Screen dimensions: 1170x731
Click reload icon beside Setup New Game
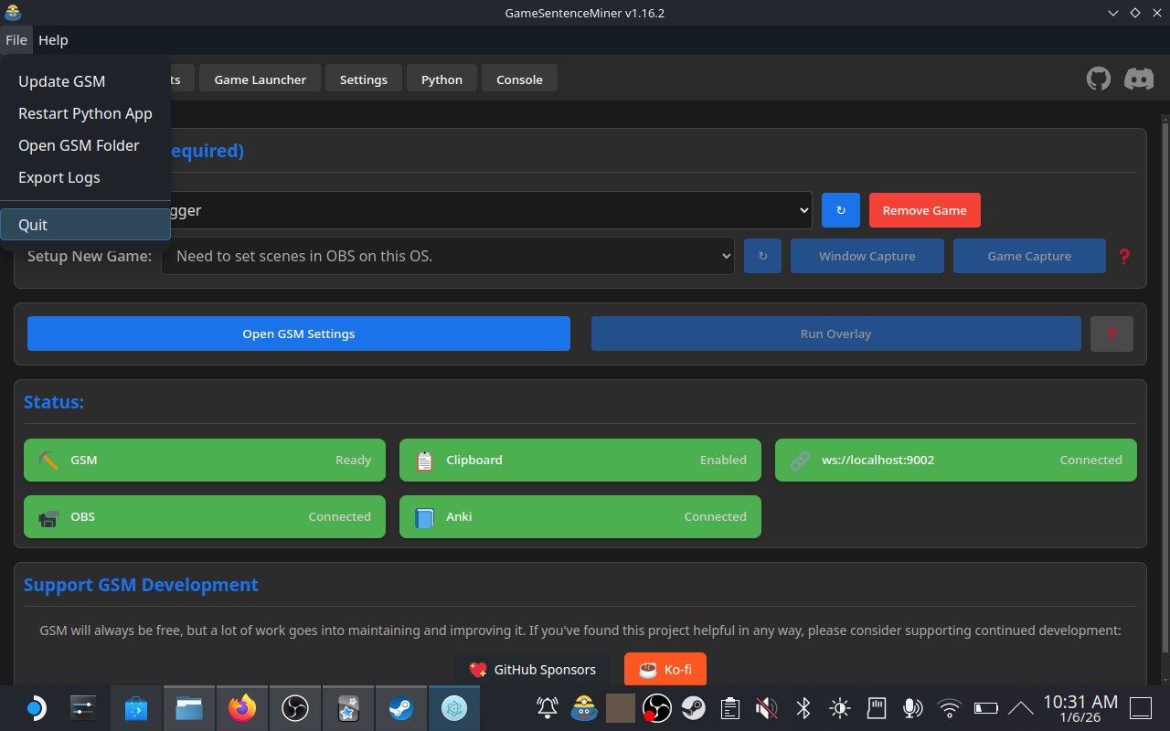(762, 256)
